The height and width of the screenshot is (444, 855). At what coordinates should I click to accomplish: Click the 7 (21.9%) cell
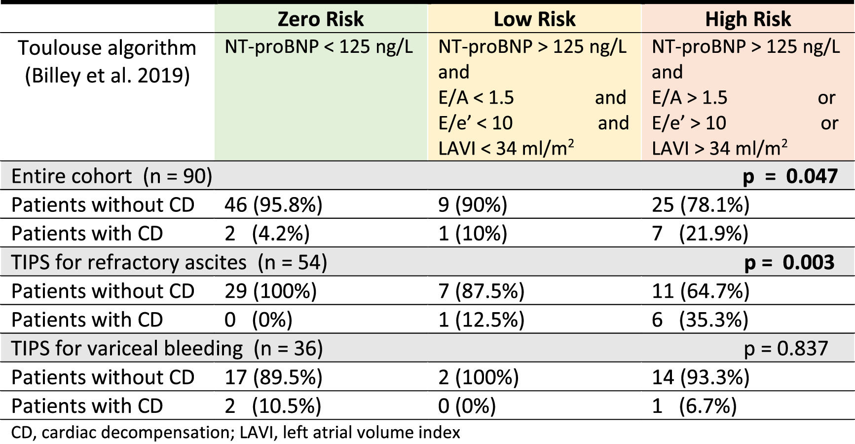[700, 234]
